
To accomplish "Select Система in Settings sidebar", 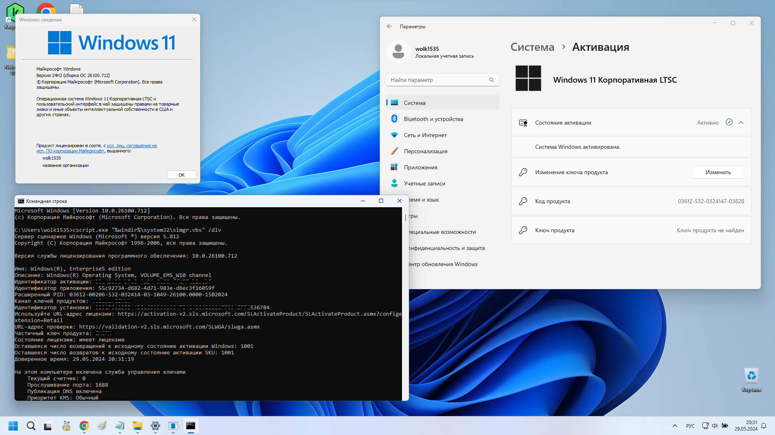I will coord(443,103).
